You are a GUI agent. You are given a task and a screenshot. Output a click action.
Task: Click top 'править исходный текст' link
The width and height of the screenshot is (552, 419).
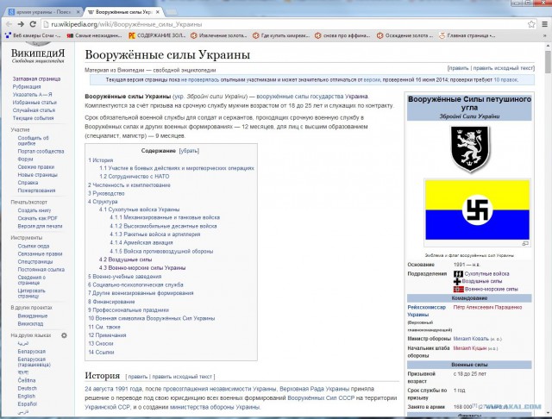[503, 68]
